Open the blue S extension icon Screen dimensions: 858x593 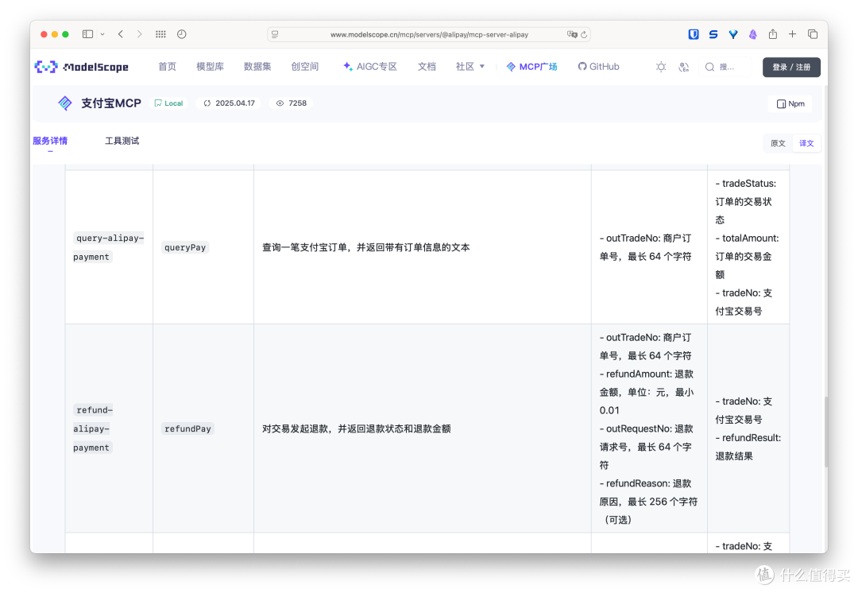tap(713, 34)
